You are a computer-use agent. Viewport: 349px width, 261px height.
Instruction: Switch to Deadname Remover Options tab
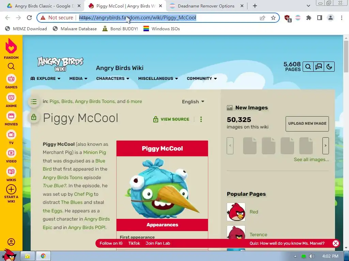(206, 6)
